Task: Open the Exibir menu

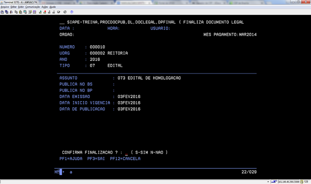Action: (21, 7)
